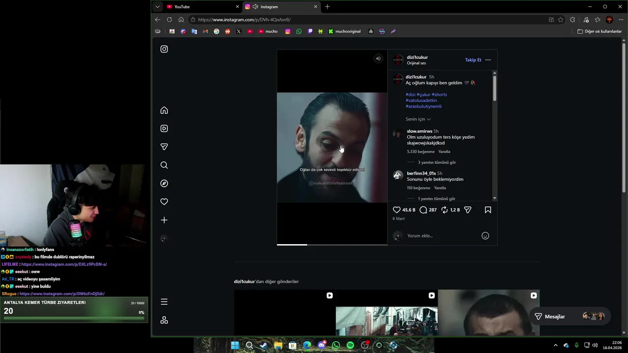This screenshot has width=628, height=353.
Task: Open direct messages paper plane in sidebar
Action: 164,147
